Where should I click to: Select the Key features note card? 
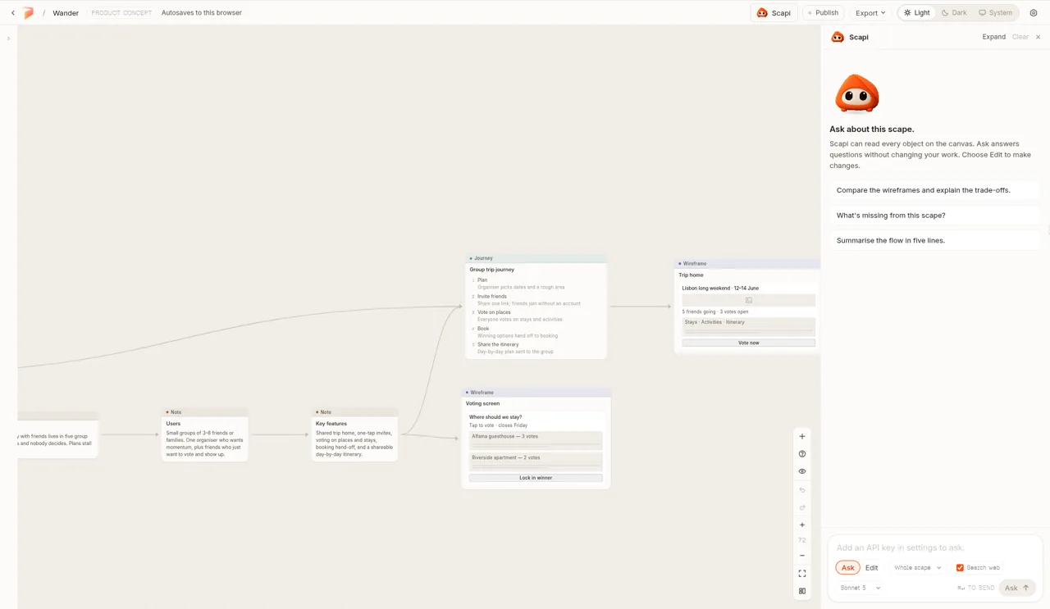tap(354, 434)
